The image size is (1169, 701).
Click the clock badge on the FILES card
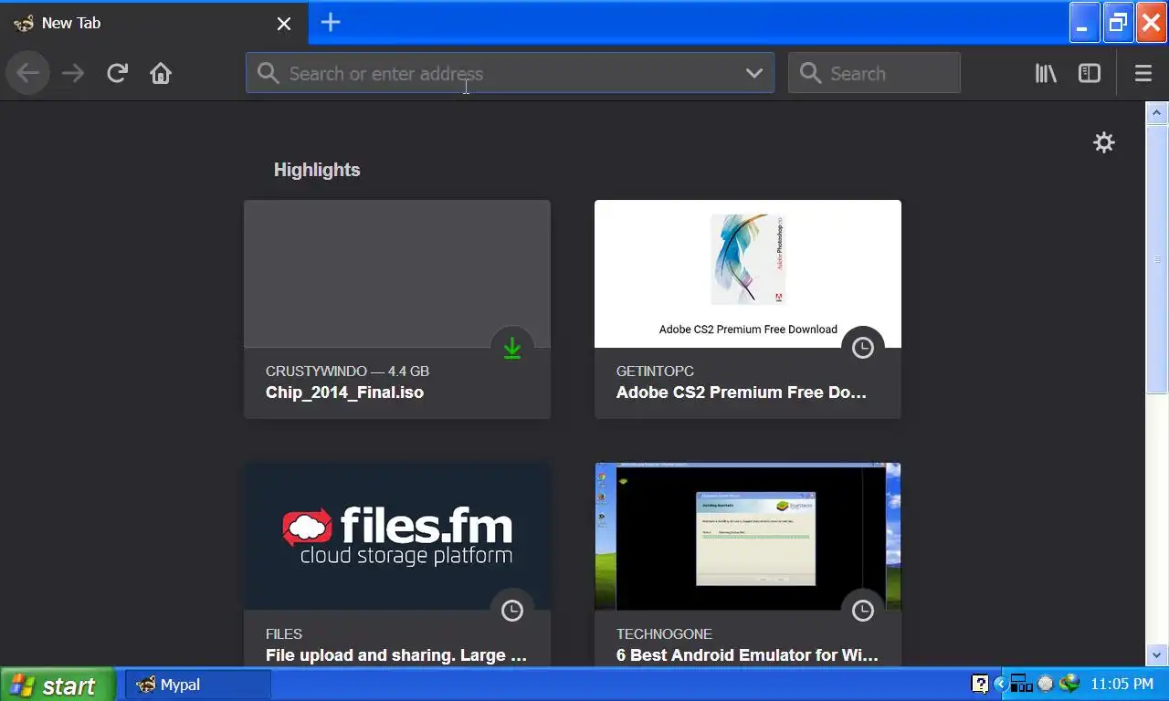coord(512,611)
